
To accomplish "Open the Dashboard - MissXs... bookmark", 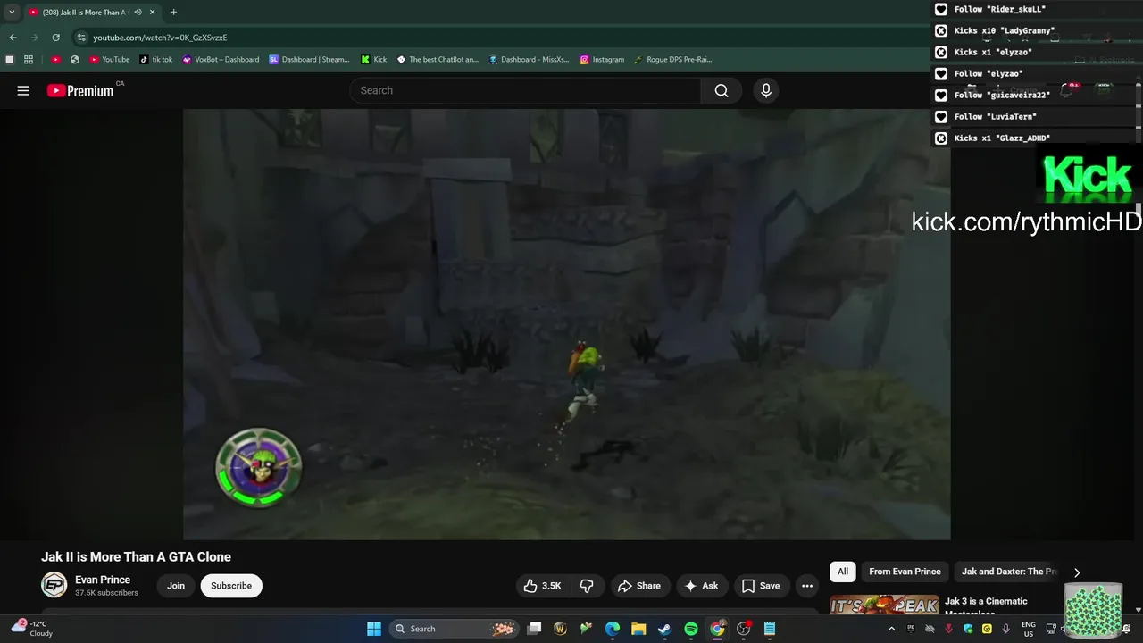I will pyautogui.click(x=529, y=60).
